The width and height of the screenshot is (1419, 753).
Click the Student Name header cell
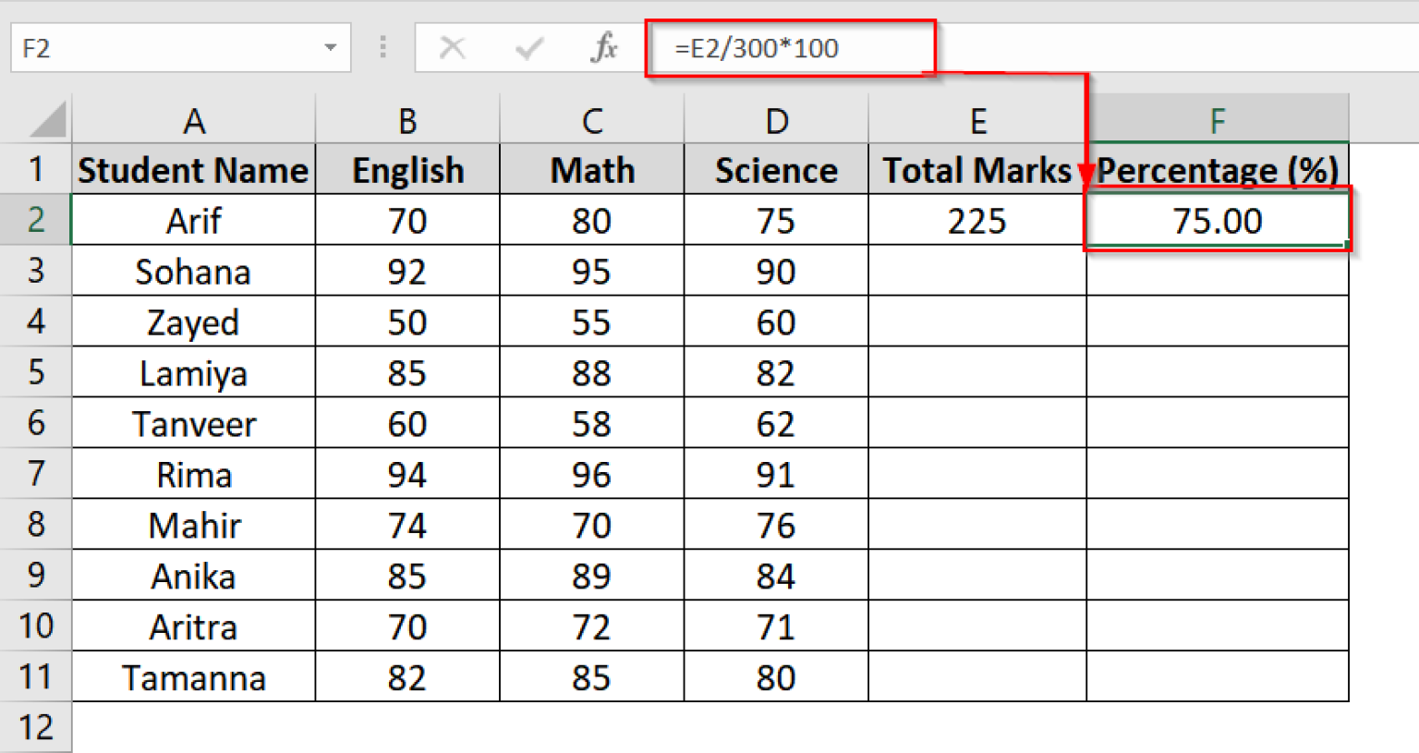pos(193,169)
